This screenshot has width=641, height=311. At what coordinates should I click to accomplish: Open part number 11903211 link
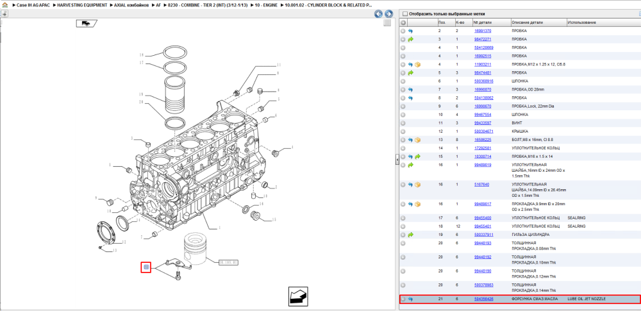pyautogui.click(x=483, y=64)
